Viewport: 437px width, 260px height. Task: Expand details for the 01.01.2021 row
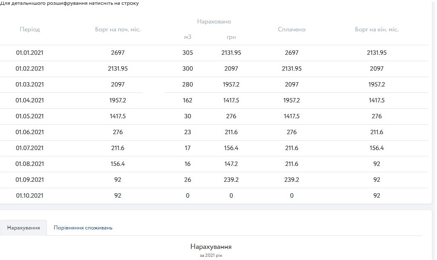click(30, 53)
